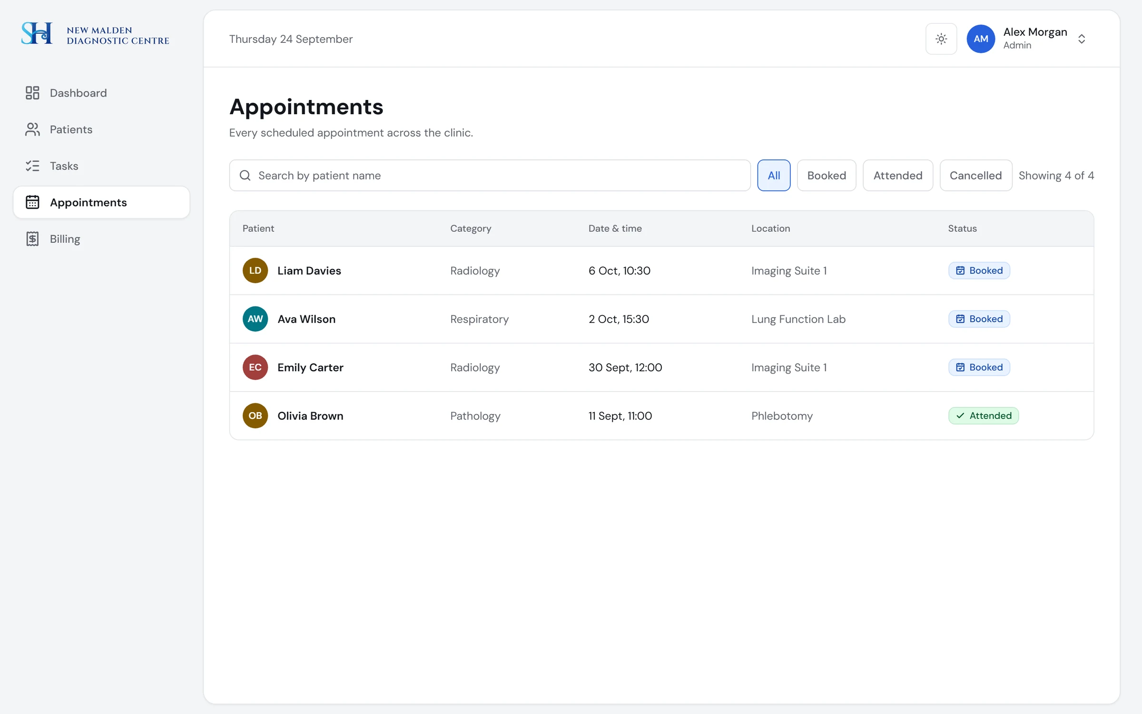
Task: Open Ava Wilson patient name
Action: tap(306, 319)
